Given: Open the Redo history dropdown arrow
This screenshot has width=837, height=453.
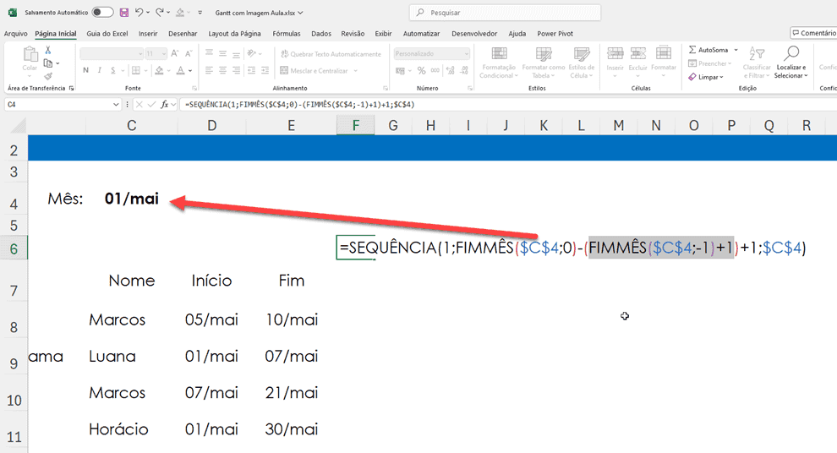Looking at the screenshot, I should tap(168, 13).
